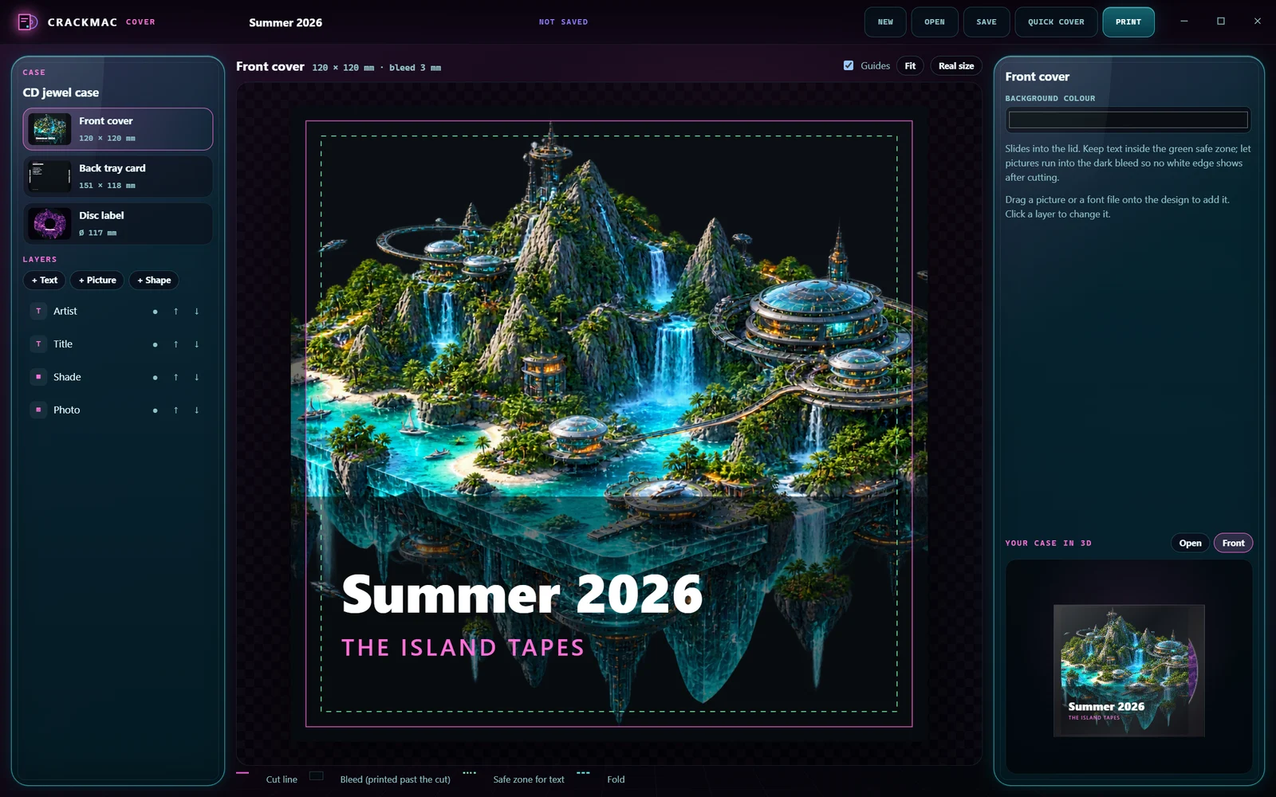This screenshot has height=797, width=1276.
Task: Toggle visibility dot of Shade layer
Action: click(155, 377)
